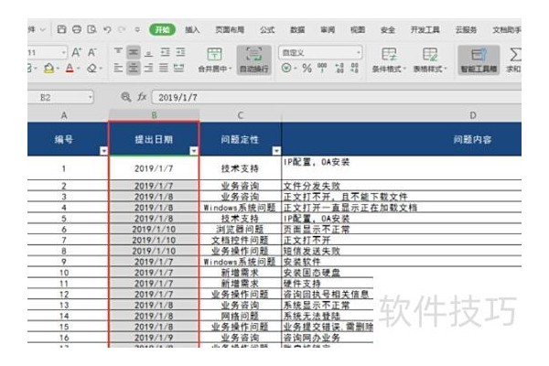Open the 数据 tab
The image size is (549, 366).
point(297,30)
